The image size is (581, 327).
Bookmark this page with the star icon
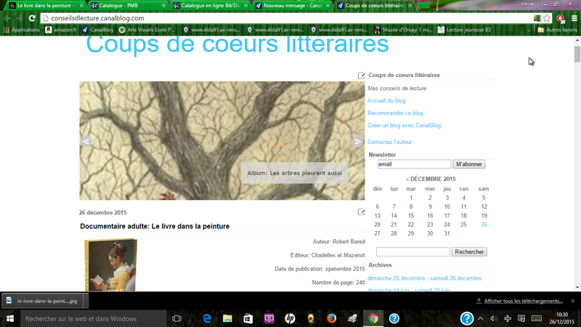(x=547, y=18)
